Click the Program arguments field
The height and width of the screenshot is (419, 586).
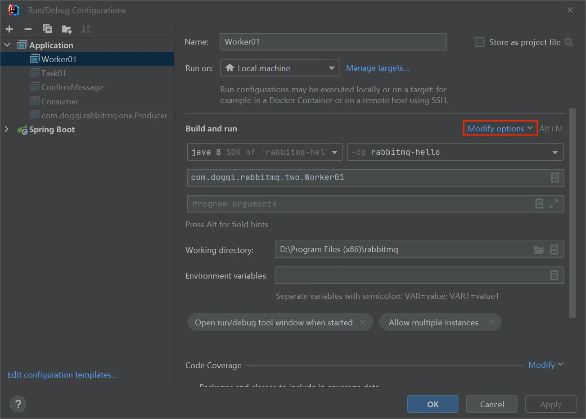click(375, 203)
